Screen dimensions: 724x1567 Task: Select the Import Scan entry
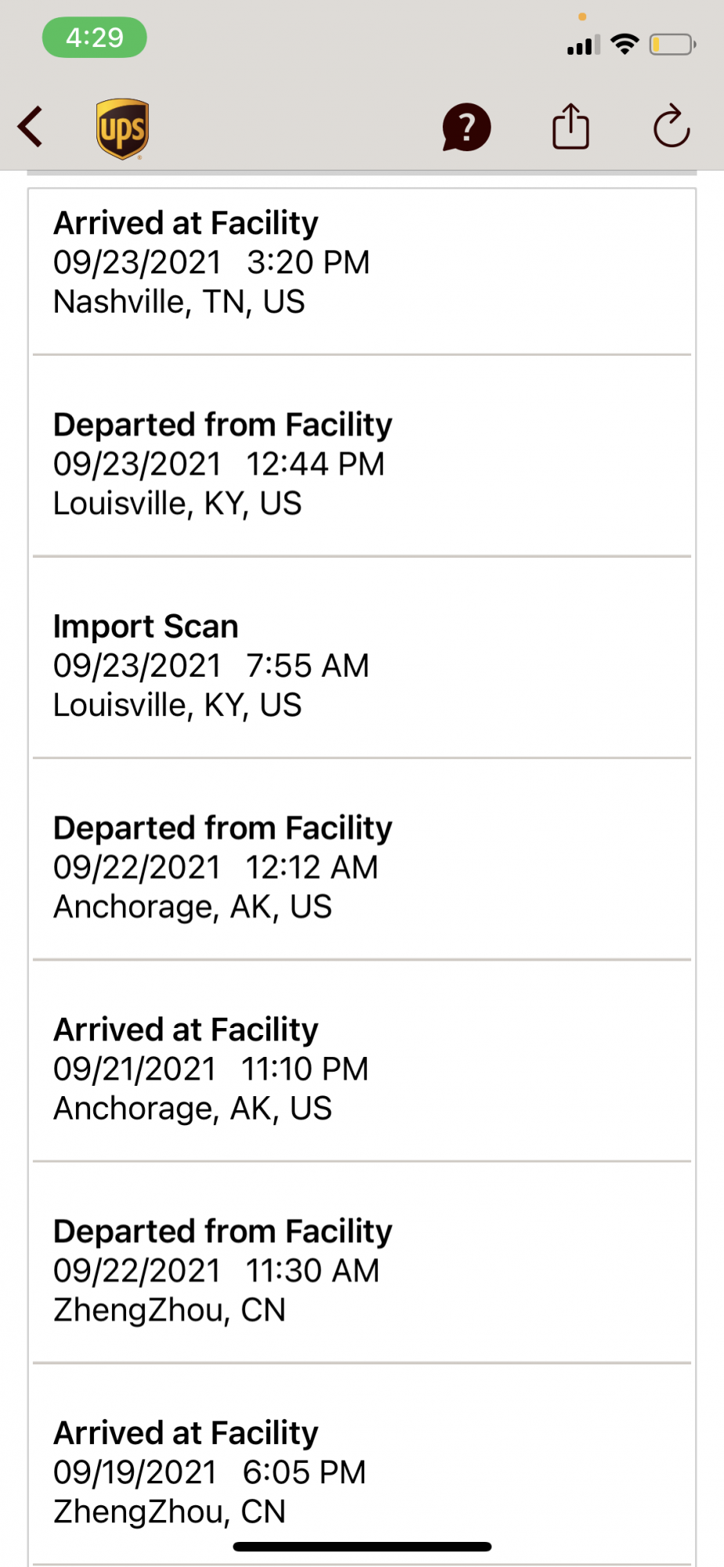(x=362, y=658)
